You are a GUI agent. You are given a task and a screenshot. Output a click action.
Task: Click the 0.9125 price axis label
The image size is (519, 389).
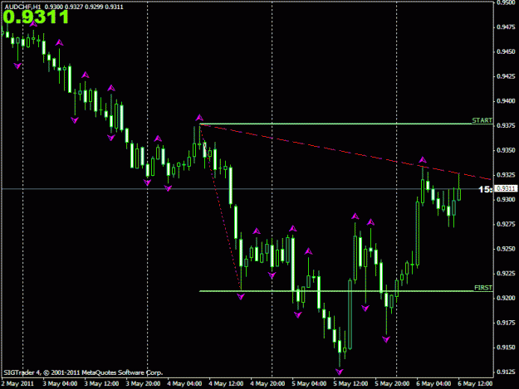coord(507,372)
